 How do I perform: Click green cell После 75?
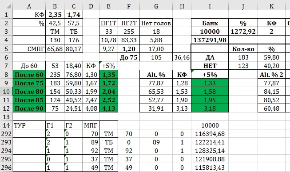tap(29, 83)
